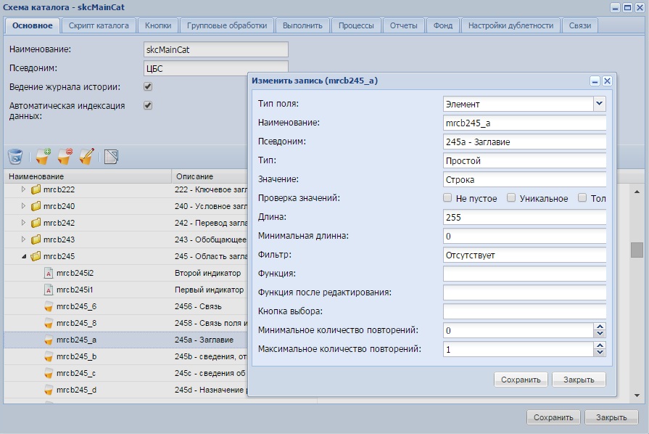649x434 pixels.
Task: Switch to the Фонд tab
Action: click(x=443, y=25)
